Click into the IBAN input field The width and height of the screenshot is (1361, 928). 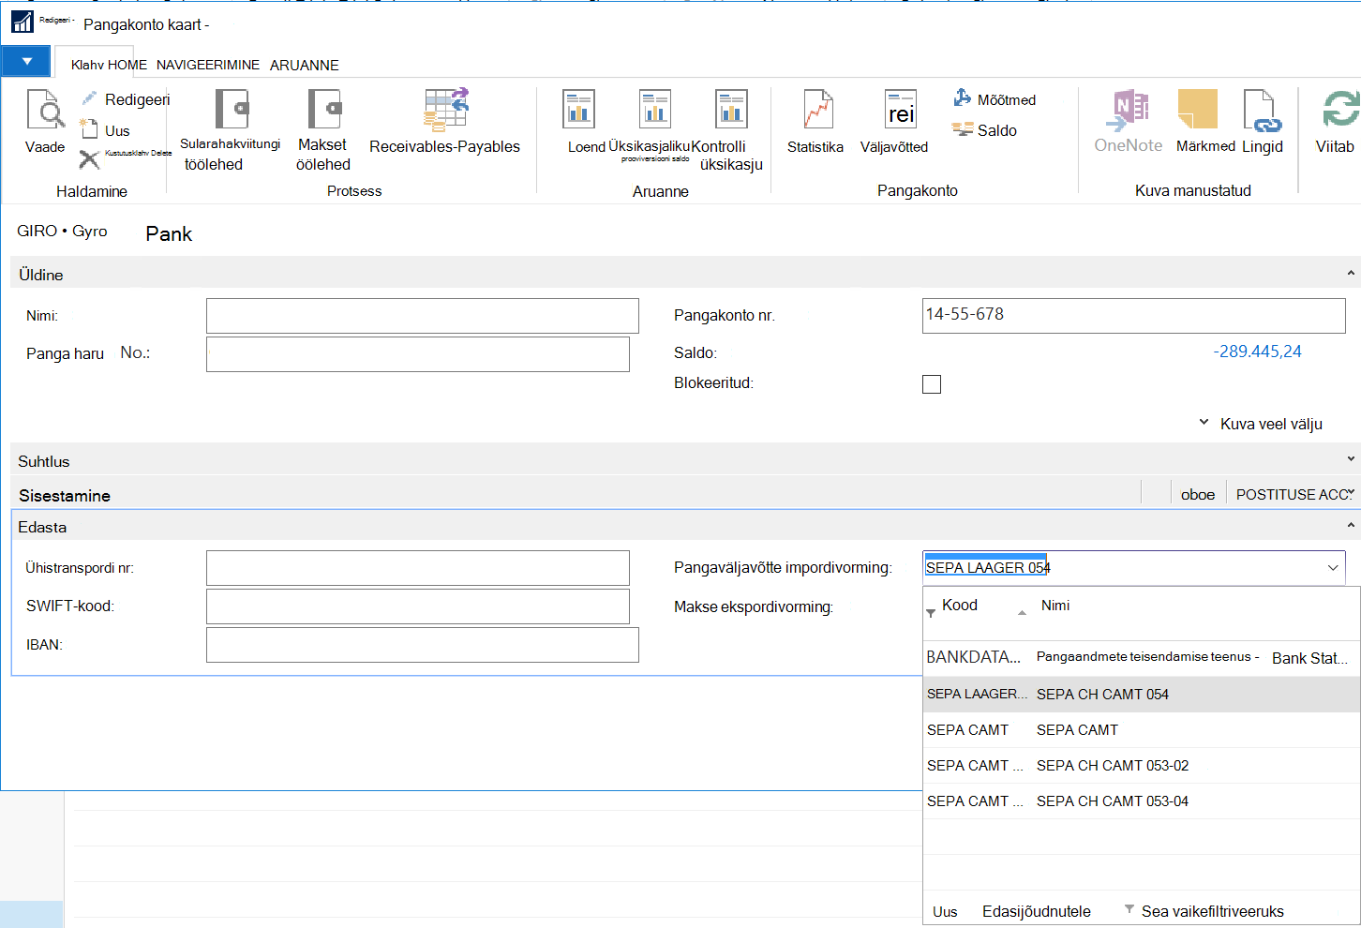423,645
